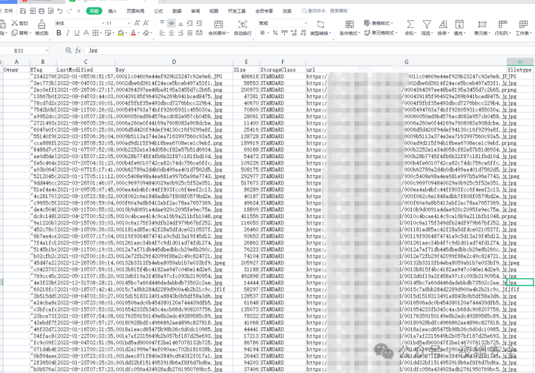535x373 pixels.
Task: Open the number format dropdown (常规)
Action: pyautogui.click(x=281, y=23)
